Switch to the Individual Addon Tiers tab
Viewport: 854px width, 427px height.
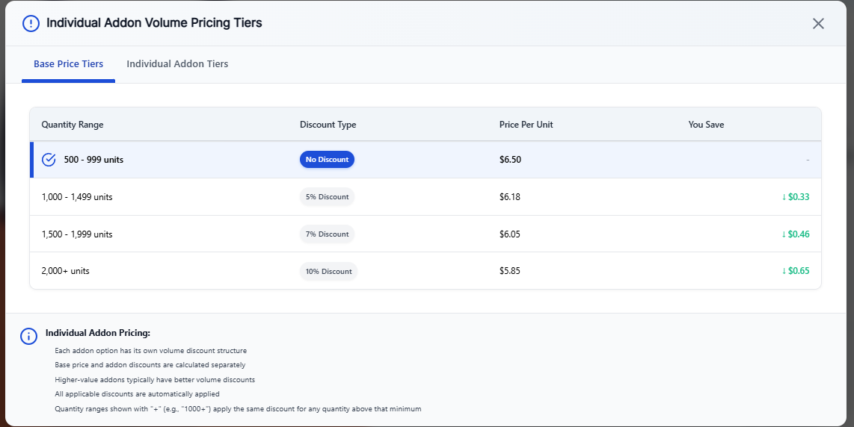(177, 64)
